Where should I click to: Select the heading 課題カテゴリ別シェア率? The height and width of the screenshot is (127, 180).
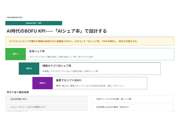click(x=57, y=66)
